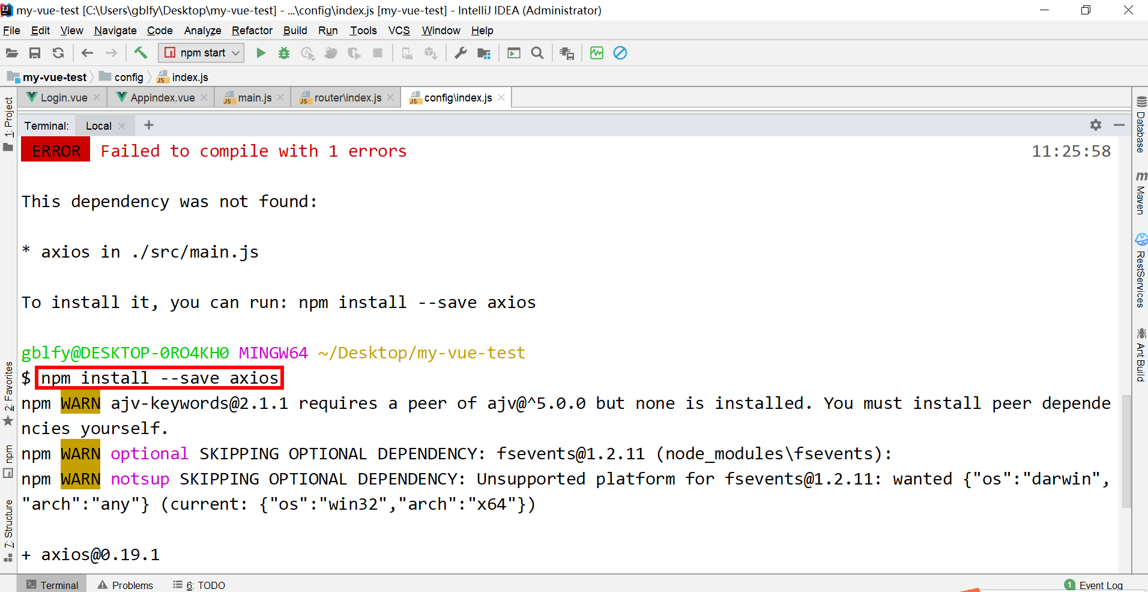Open the Navigate menu
The height and width of the screenshot is (592, 1148).
click(x=115, y=31)
